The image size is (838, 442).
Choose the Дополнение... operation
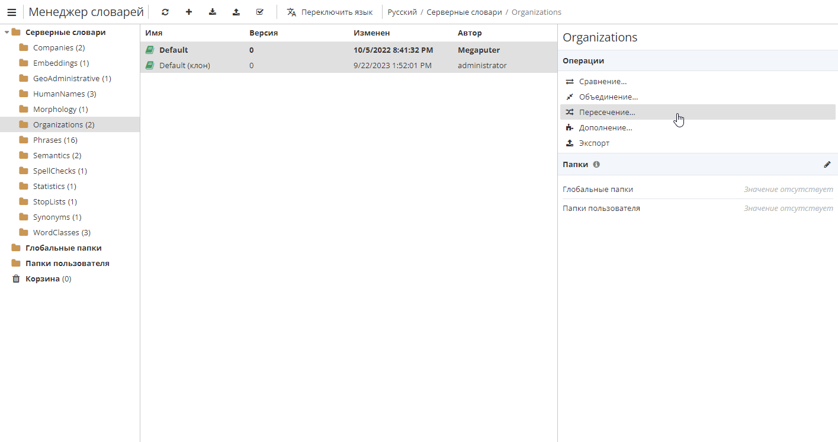point(698,127)
